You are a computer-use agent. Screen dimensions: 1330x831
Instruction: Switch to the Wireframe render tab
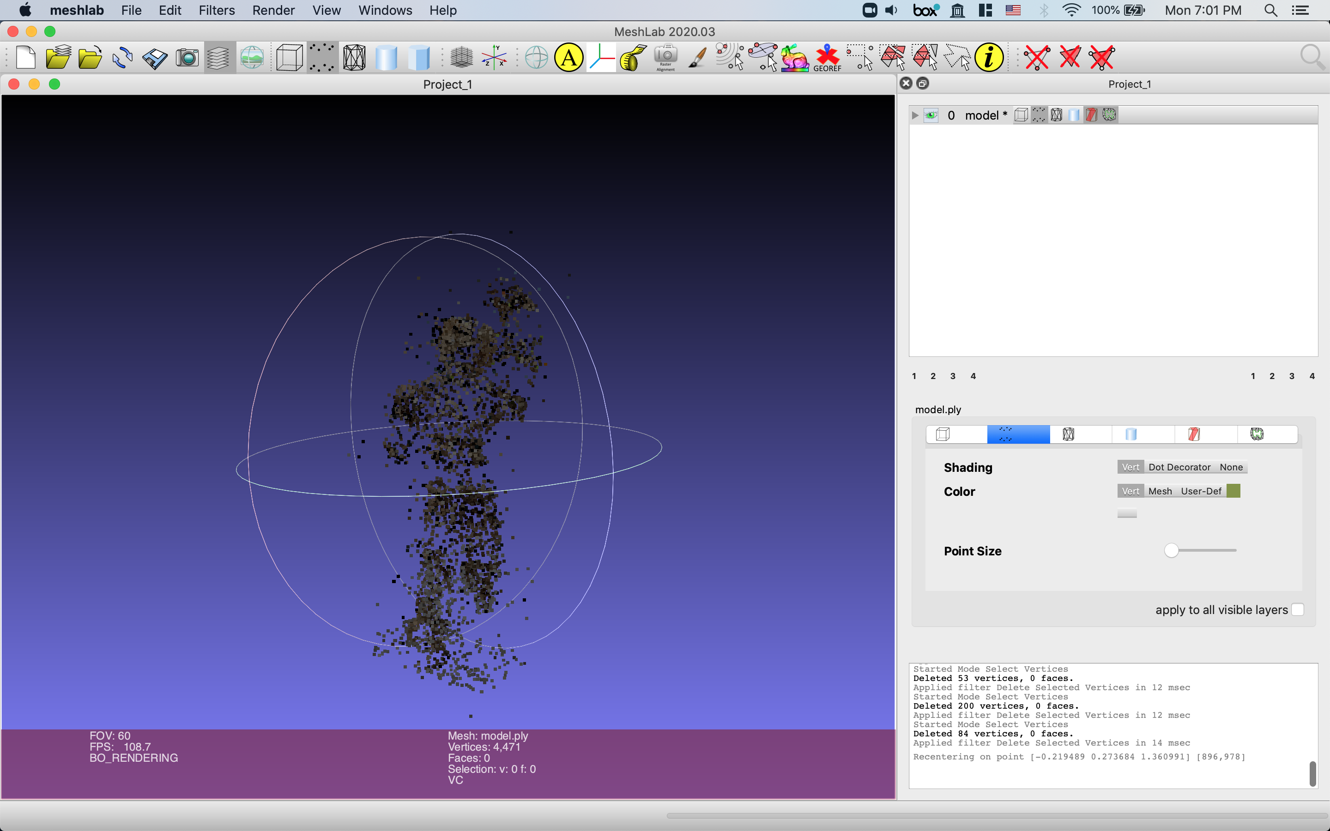(x=1081, y=434)
